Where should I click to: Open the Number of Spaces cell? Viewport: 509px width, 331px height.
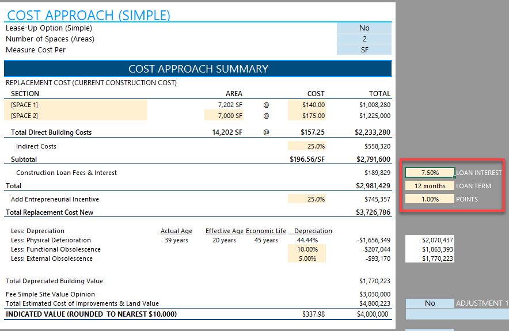coord(364,39)
